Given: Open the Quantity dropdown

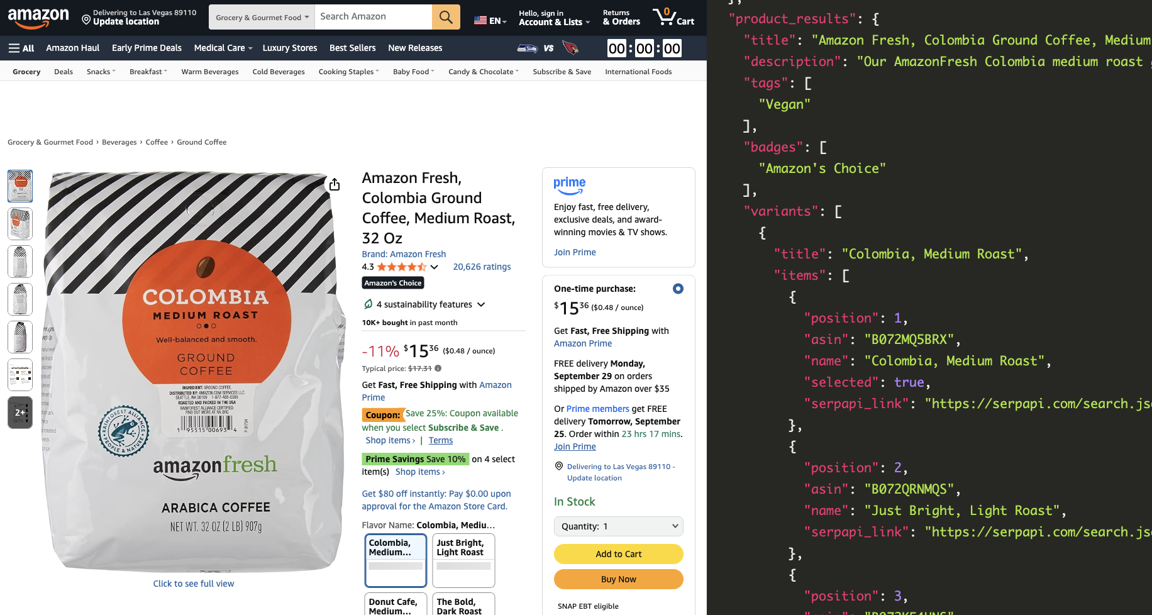Looking at the screenshot, I should tap(618, 526).
